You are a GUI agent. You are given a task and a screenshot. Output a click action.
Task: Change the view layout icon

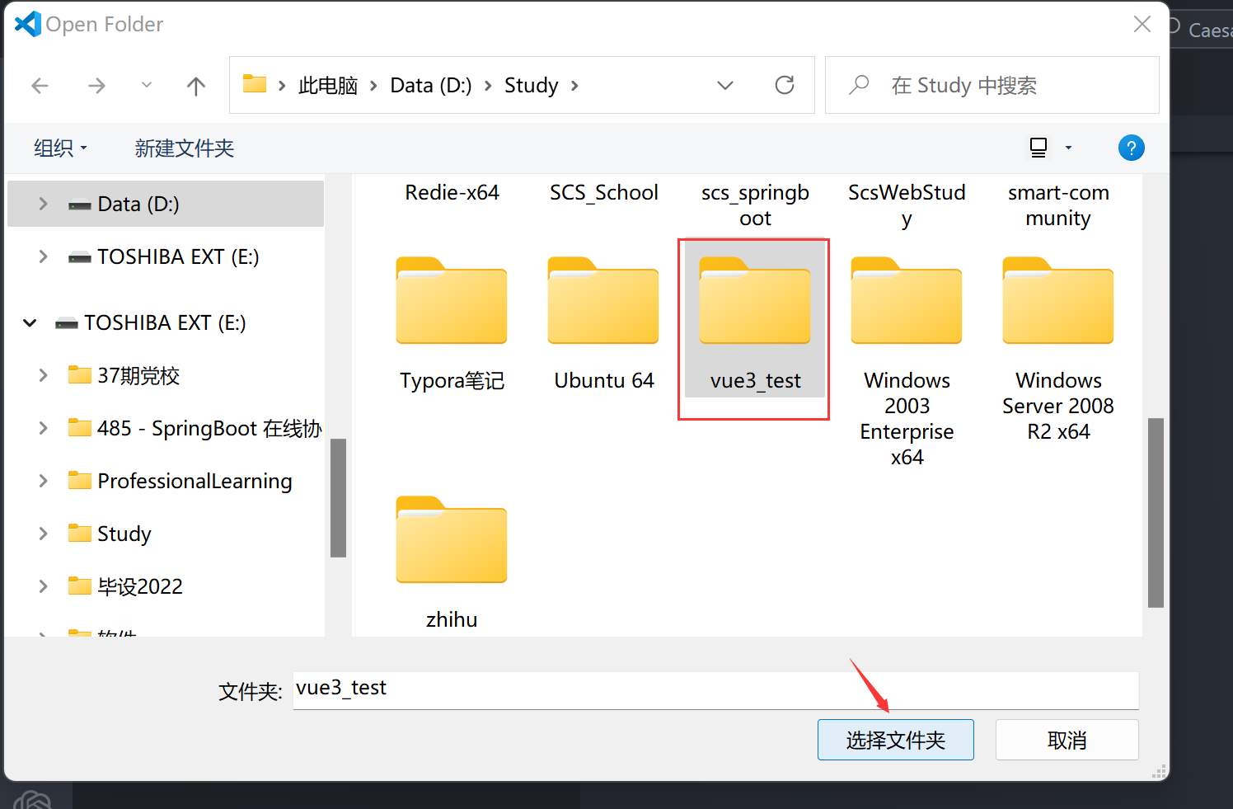[x=1038, y=148]
